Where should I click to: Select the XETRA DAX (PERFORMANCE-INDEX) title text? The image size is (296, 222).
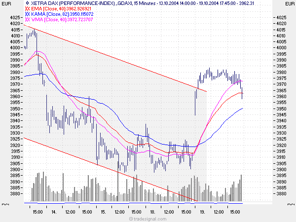pyautogui.click(x=73, y=3)
